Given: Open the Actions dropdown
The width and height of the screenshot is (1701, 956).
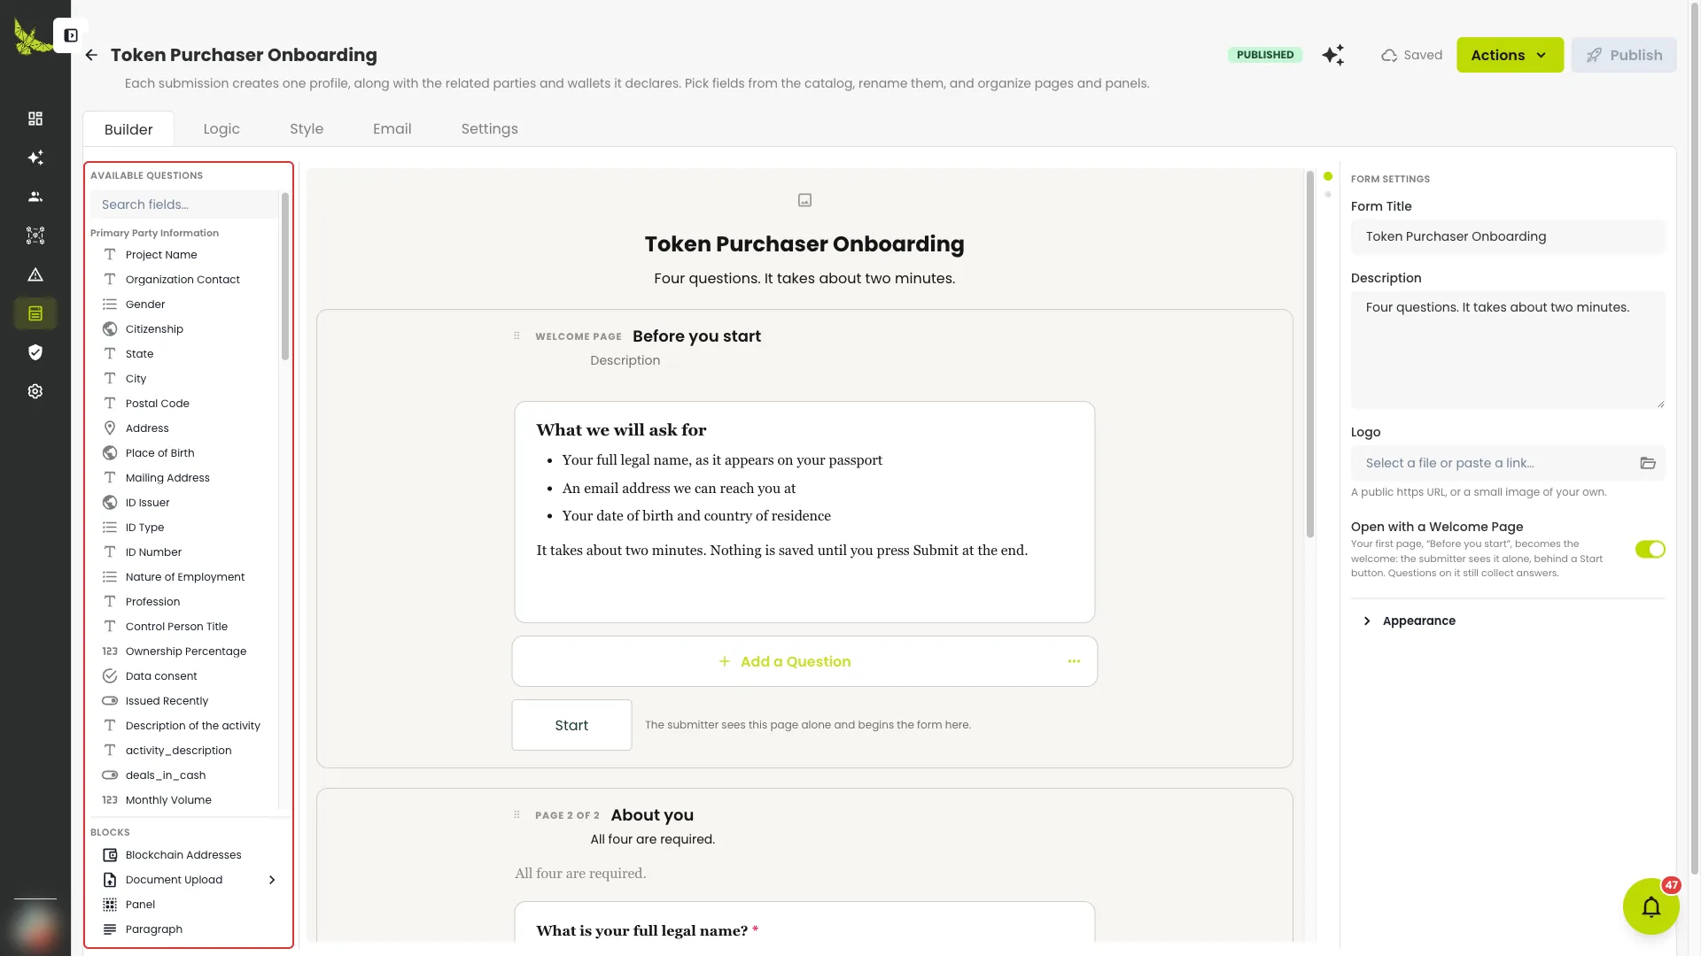Looking at the screenshot, I should pyautogui.click(x=1510, y=55).
